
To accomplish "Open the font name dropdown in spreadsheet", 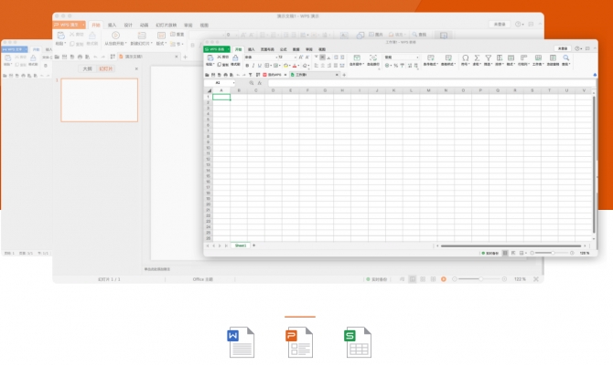I will (258, 57).
